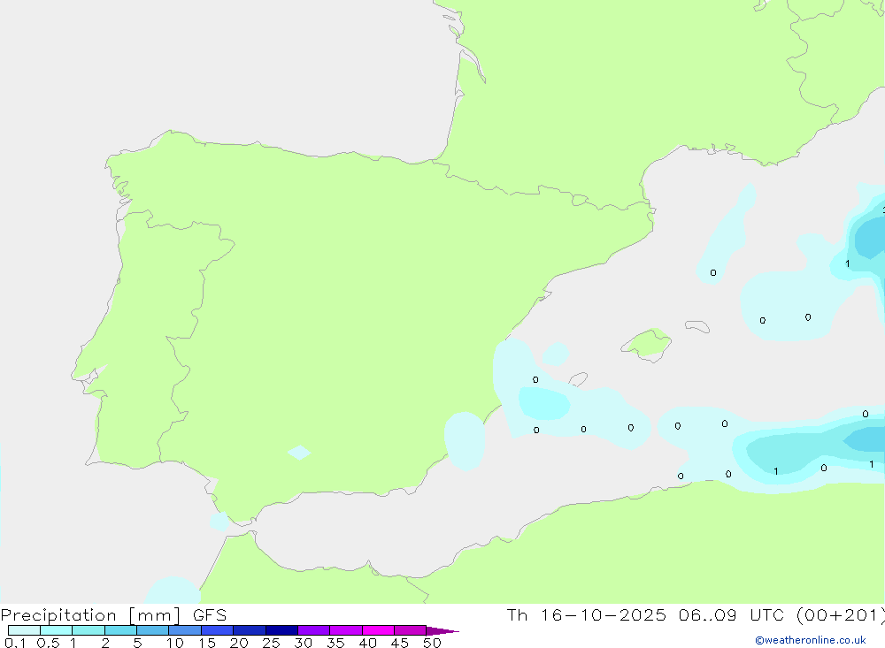Click the '35' legend scale label
885x648 pixels.
[x=335, y=643]
